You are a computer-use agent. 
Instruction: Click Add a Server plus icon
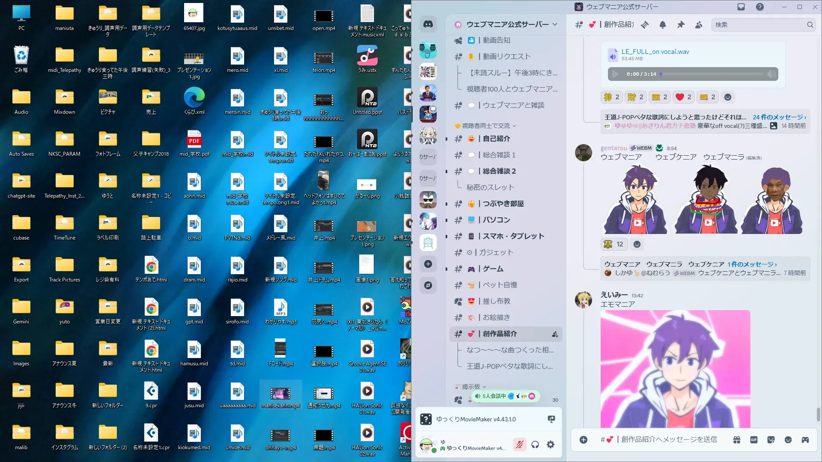(x=428, y=264)
